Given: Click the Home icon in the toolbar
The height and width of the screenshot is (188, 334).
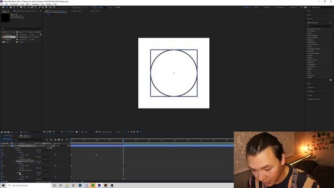Looking at the screenshot, I should (x=3, y=7).
